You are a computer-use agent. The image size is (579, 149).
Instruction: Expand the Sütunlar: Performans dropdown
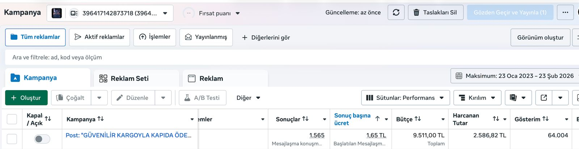point(405,98)
